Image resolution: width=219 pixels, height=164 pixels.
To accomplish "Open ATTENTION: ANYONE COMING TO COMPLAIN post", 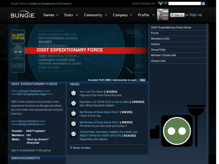I will click(108, 134).
